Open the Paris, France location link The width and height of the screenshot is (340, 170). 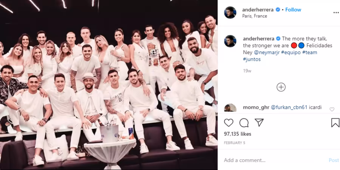click(255, 16)
